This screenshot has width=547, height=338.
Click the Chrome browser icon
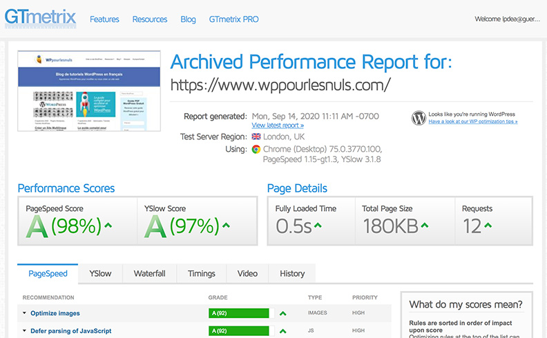[x=256, y=150]
